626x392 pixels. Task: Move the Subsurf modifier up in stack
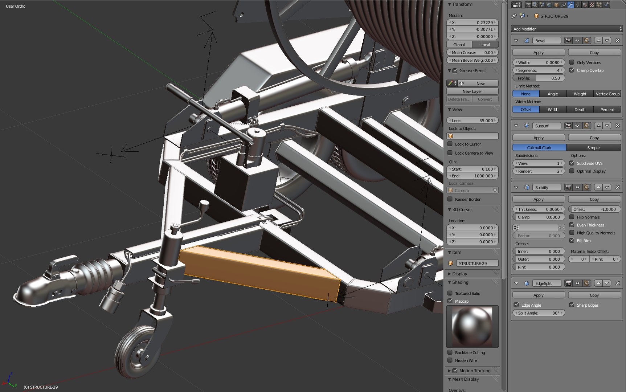[x=598, y=126]
